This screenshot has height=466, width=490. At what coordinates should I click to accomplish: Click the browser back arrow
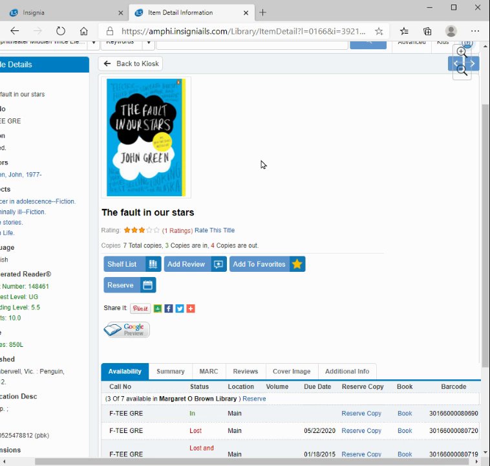point(15,30)
